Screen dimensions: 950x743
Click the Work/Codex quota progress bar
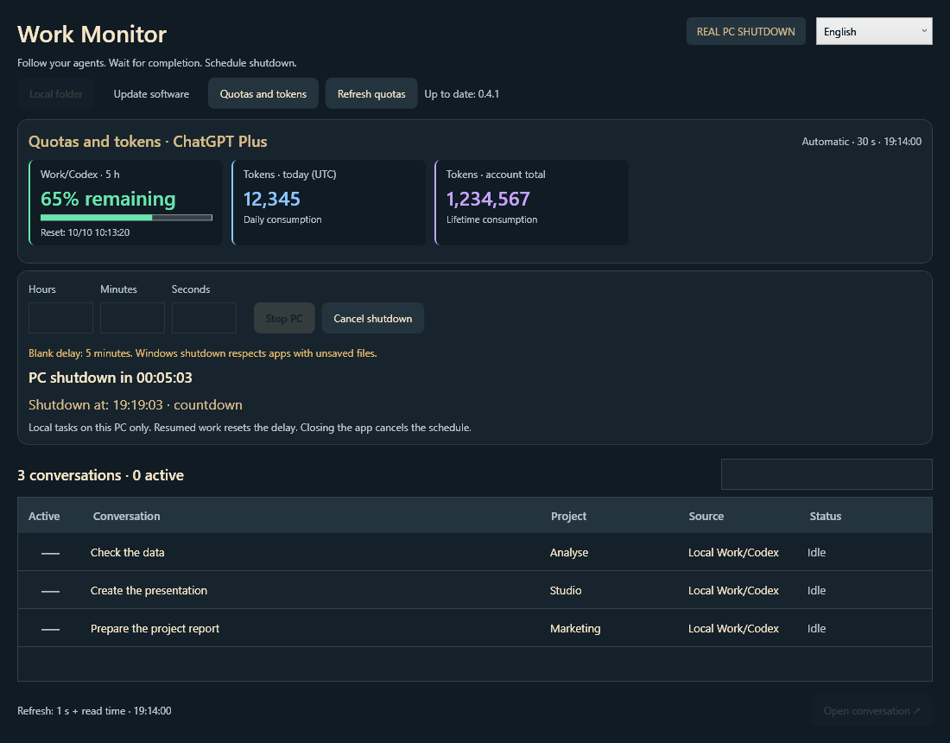pos(126,218)
